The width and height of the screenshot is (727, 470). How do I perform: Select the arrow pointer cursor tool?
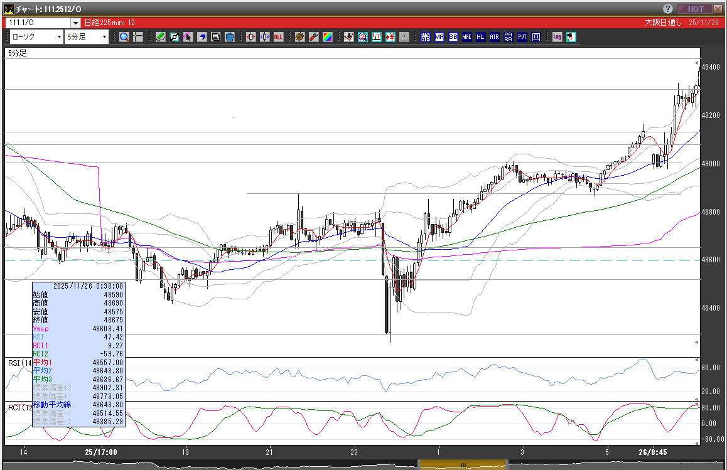[x=188, y=37]
